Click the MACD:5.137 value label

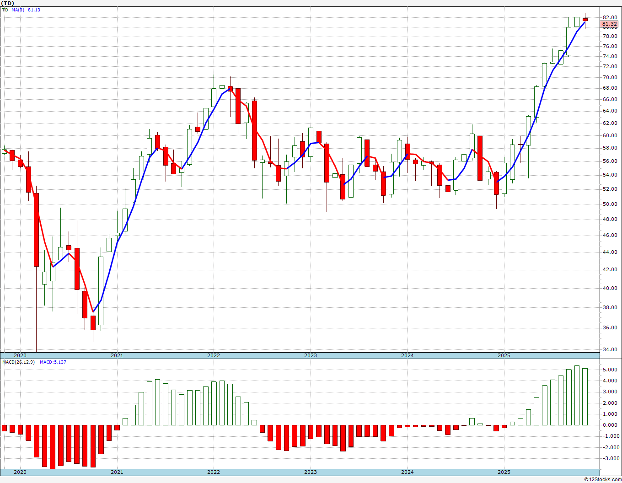[x=53, y=362]
